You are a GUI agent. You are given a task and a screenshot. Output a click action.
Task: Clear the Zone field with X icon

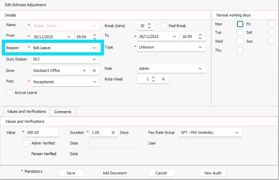point(94,70)
